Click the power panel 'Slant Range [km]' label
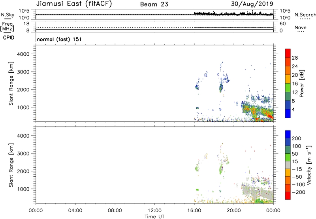316x219 pixels. [x=11, y=83]
